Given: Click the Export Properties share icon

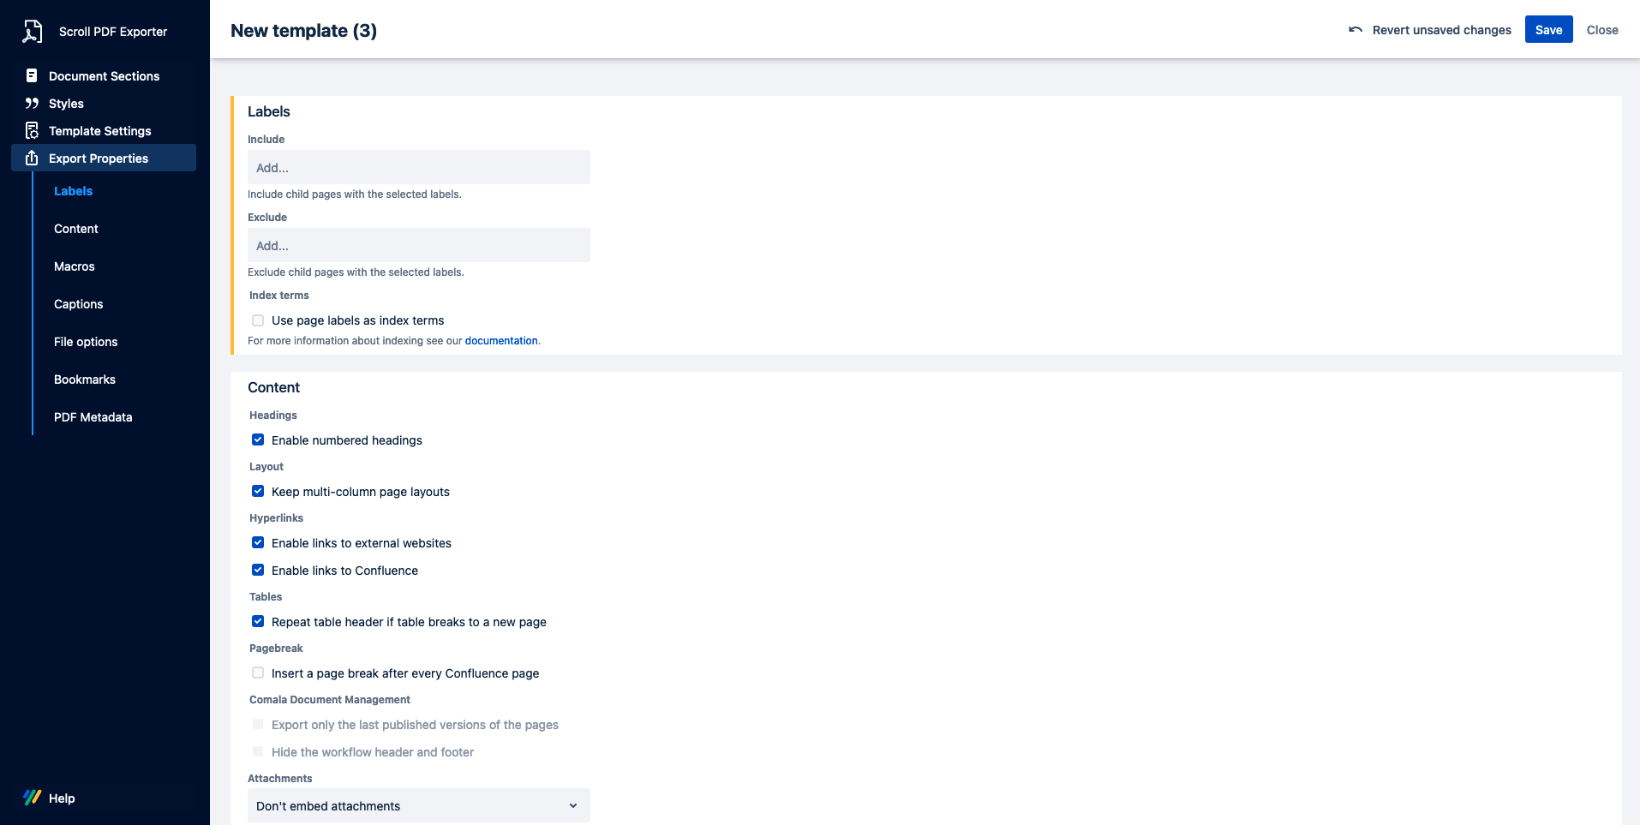Looking at the screenshot, I should pos(32,158).
